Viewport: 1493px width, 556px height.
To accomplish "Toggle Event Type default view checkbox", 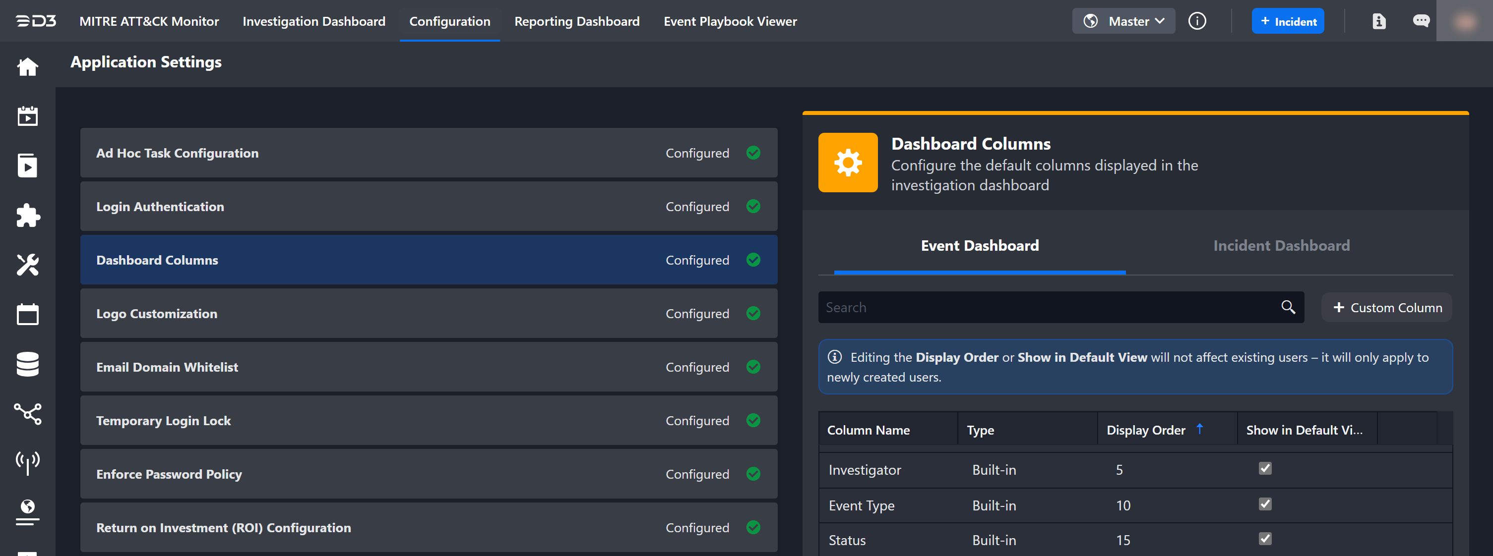I will point(1265,504).
